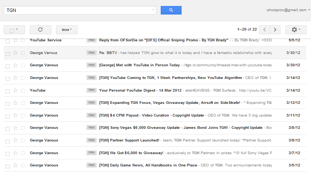The height and width of the screenshot is (172, 311).
Task: Check the YouTube Coming to TGN email
Action: coord(7,79)
